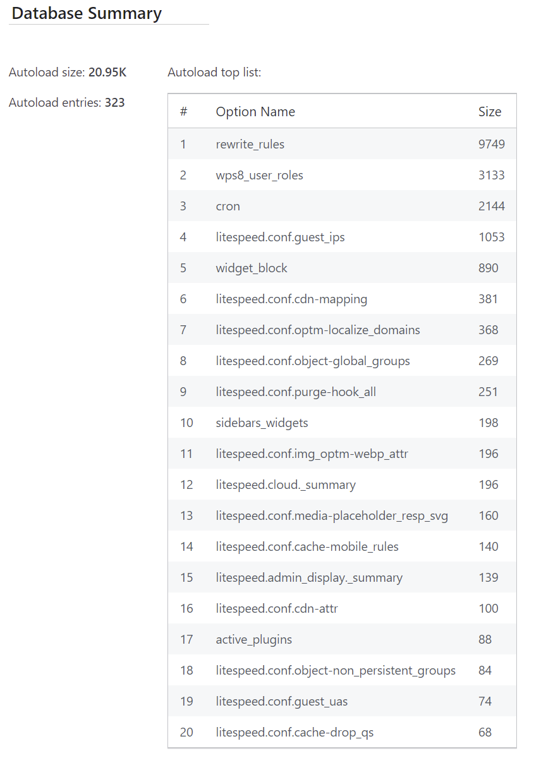This screenshot has width=534, height=758.
Task: Click the litespeed.conf.optm-localize_domains entry
Action: pyautogui.click(x=318, y=330)
